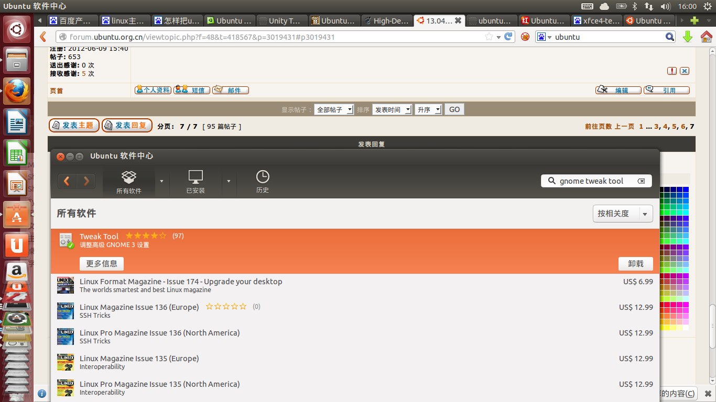The height and width of the screenshot is (402, 716).
Task: Switch to the xfce4-te... browser tab
Action: coord(596,21)
